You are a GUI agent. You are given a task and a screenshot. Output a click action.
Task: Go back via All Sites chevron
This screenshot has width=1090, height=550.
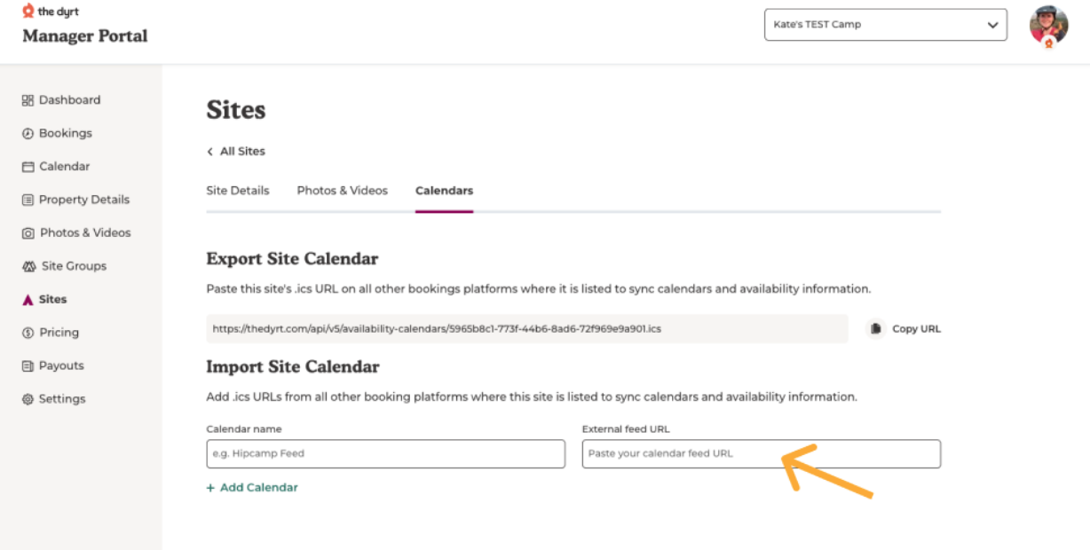pyautogui.click(x=210, y=152)
